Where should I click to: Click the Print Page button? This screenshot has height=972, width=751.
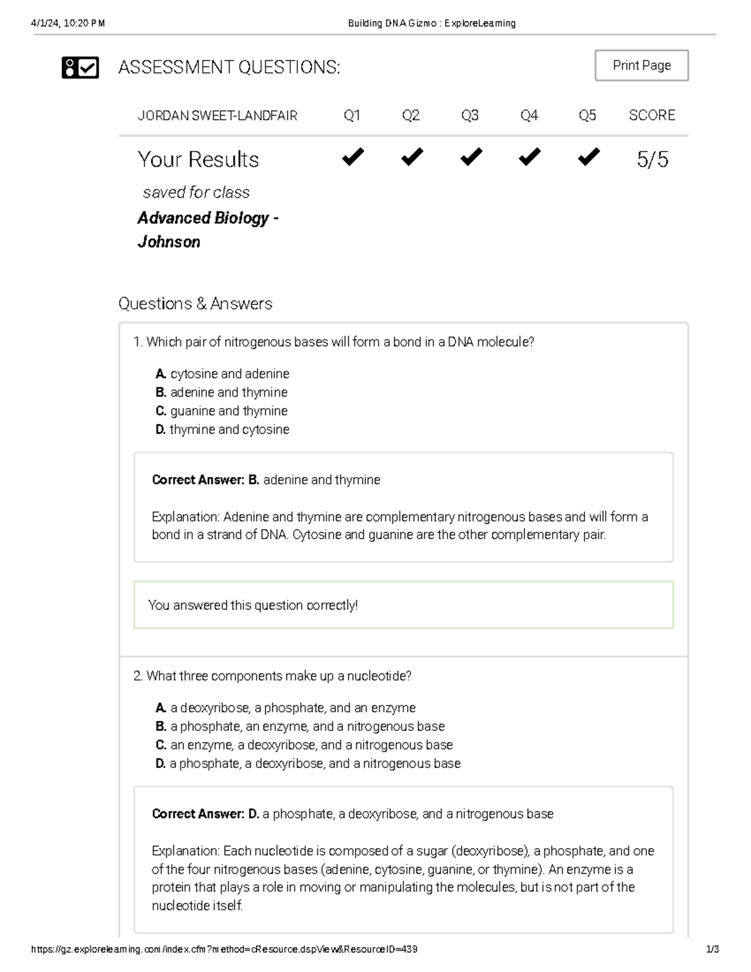(641, 65)
